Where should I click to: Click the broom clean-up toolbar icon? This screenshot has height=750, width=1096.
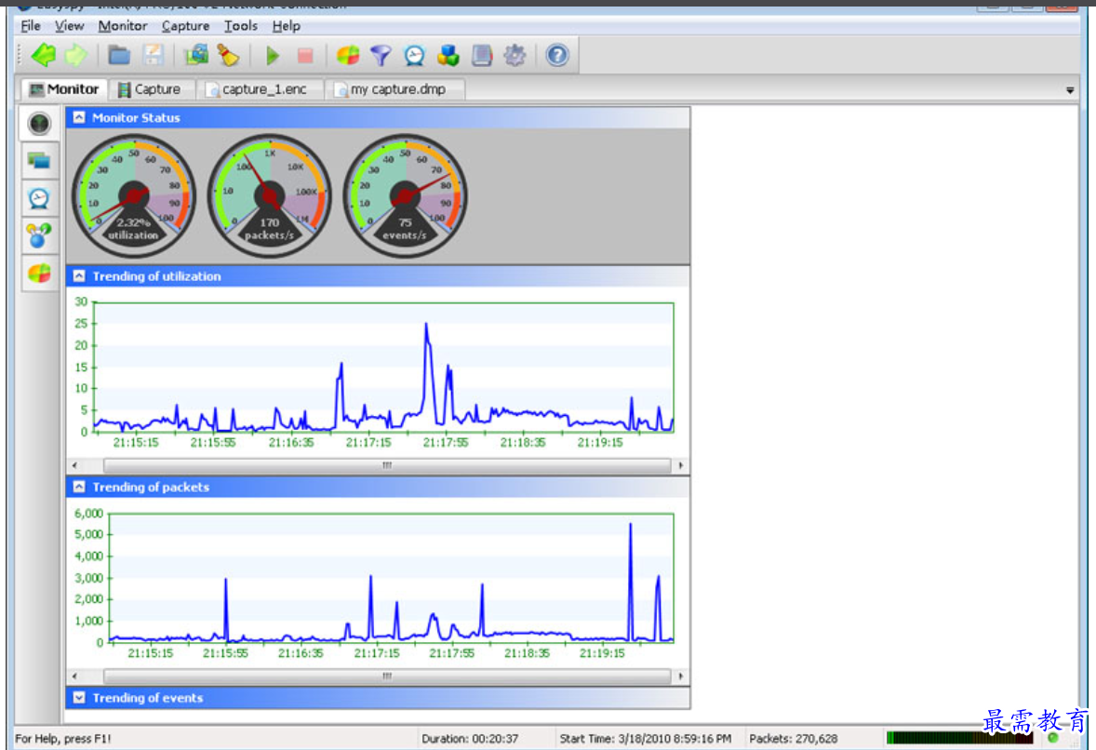228,56
